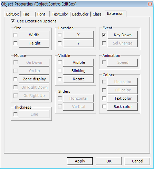154x169 pixels.
Task: Apply the property changes
Action: click(80, 161)
